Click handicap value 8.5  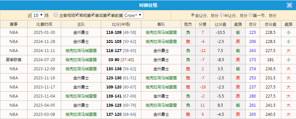click(220, 105)
